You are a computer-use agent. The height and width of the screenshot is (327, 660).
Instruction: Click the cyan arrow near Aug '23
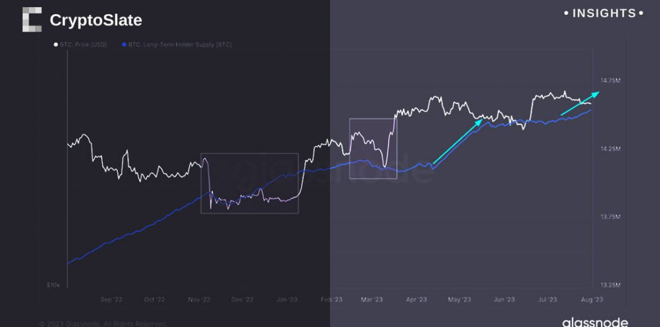click(580, 103)
